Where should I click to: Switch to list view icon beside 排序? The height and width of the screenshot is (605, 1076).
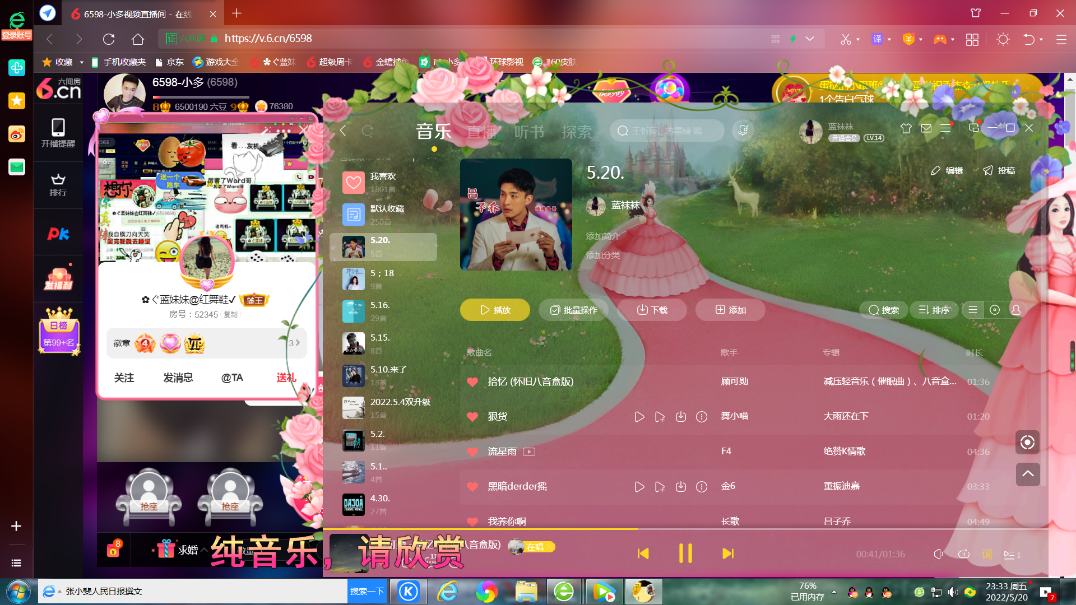click(x=973, y=310)
